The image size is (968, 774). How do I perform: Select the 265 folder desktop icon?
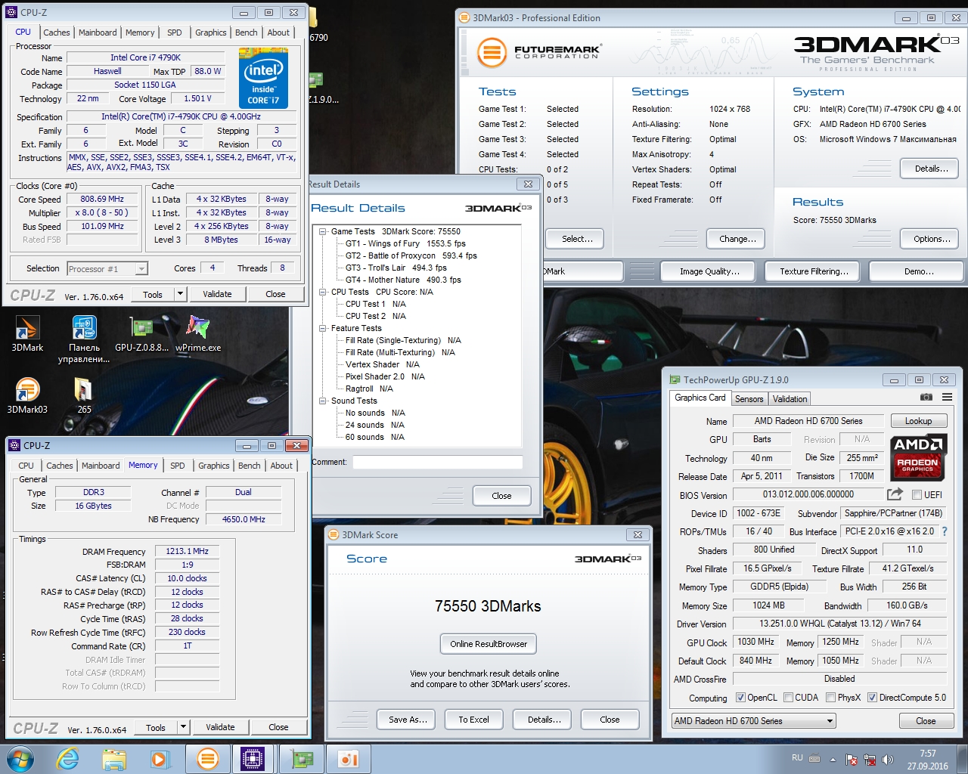click(x=84, y=395)
